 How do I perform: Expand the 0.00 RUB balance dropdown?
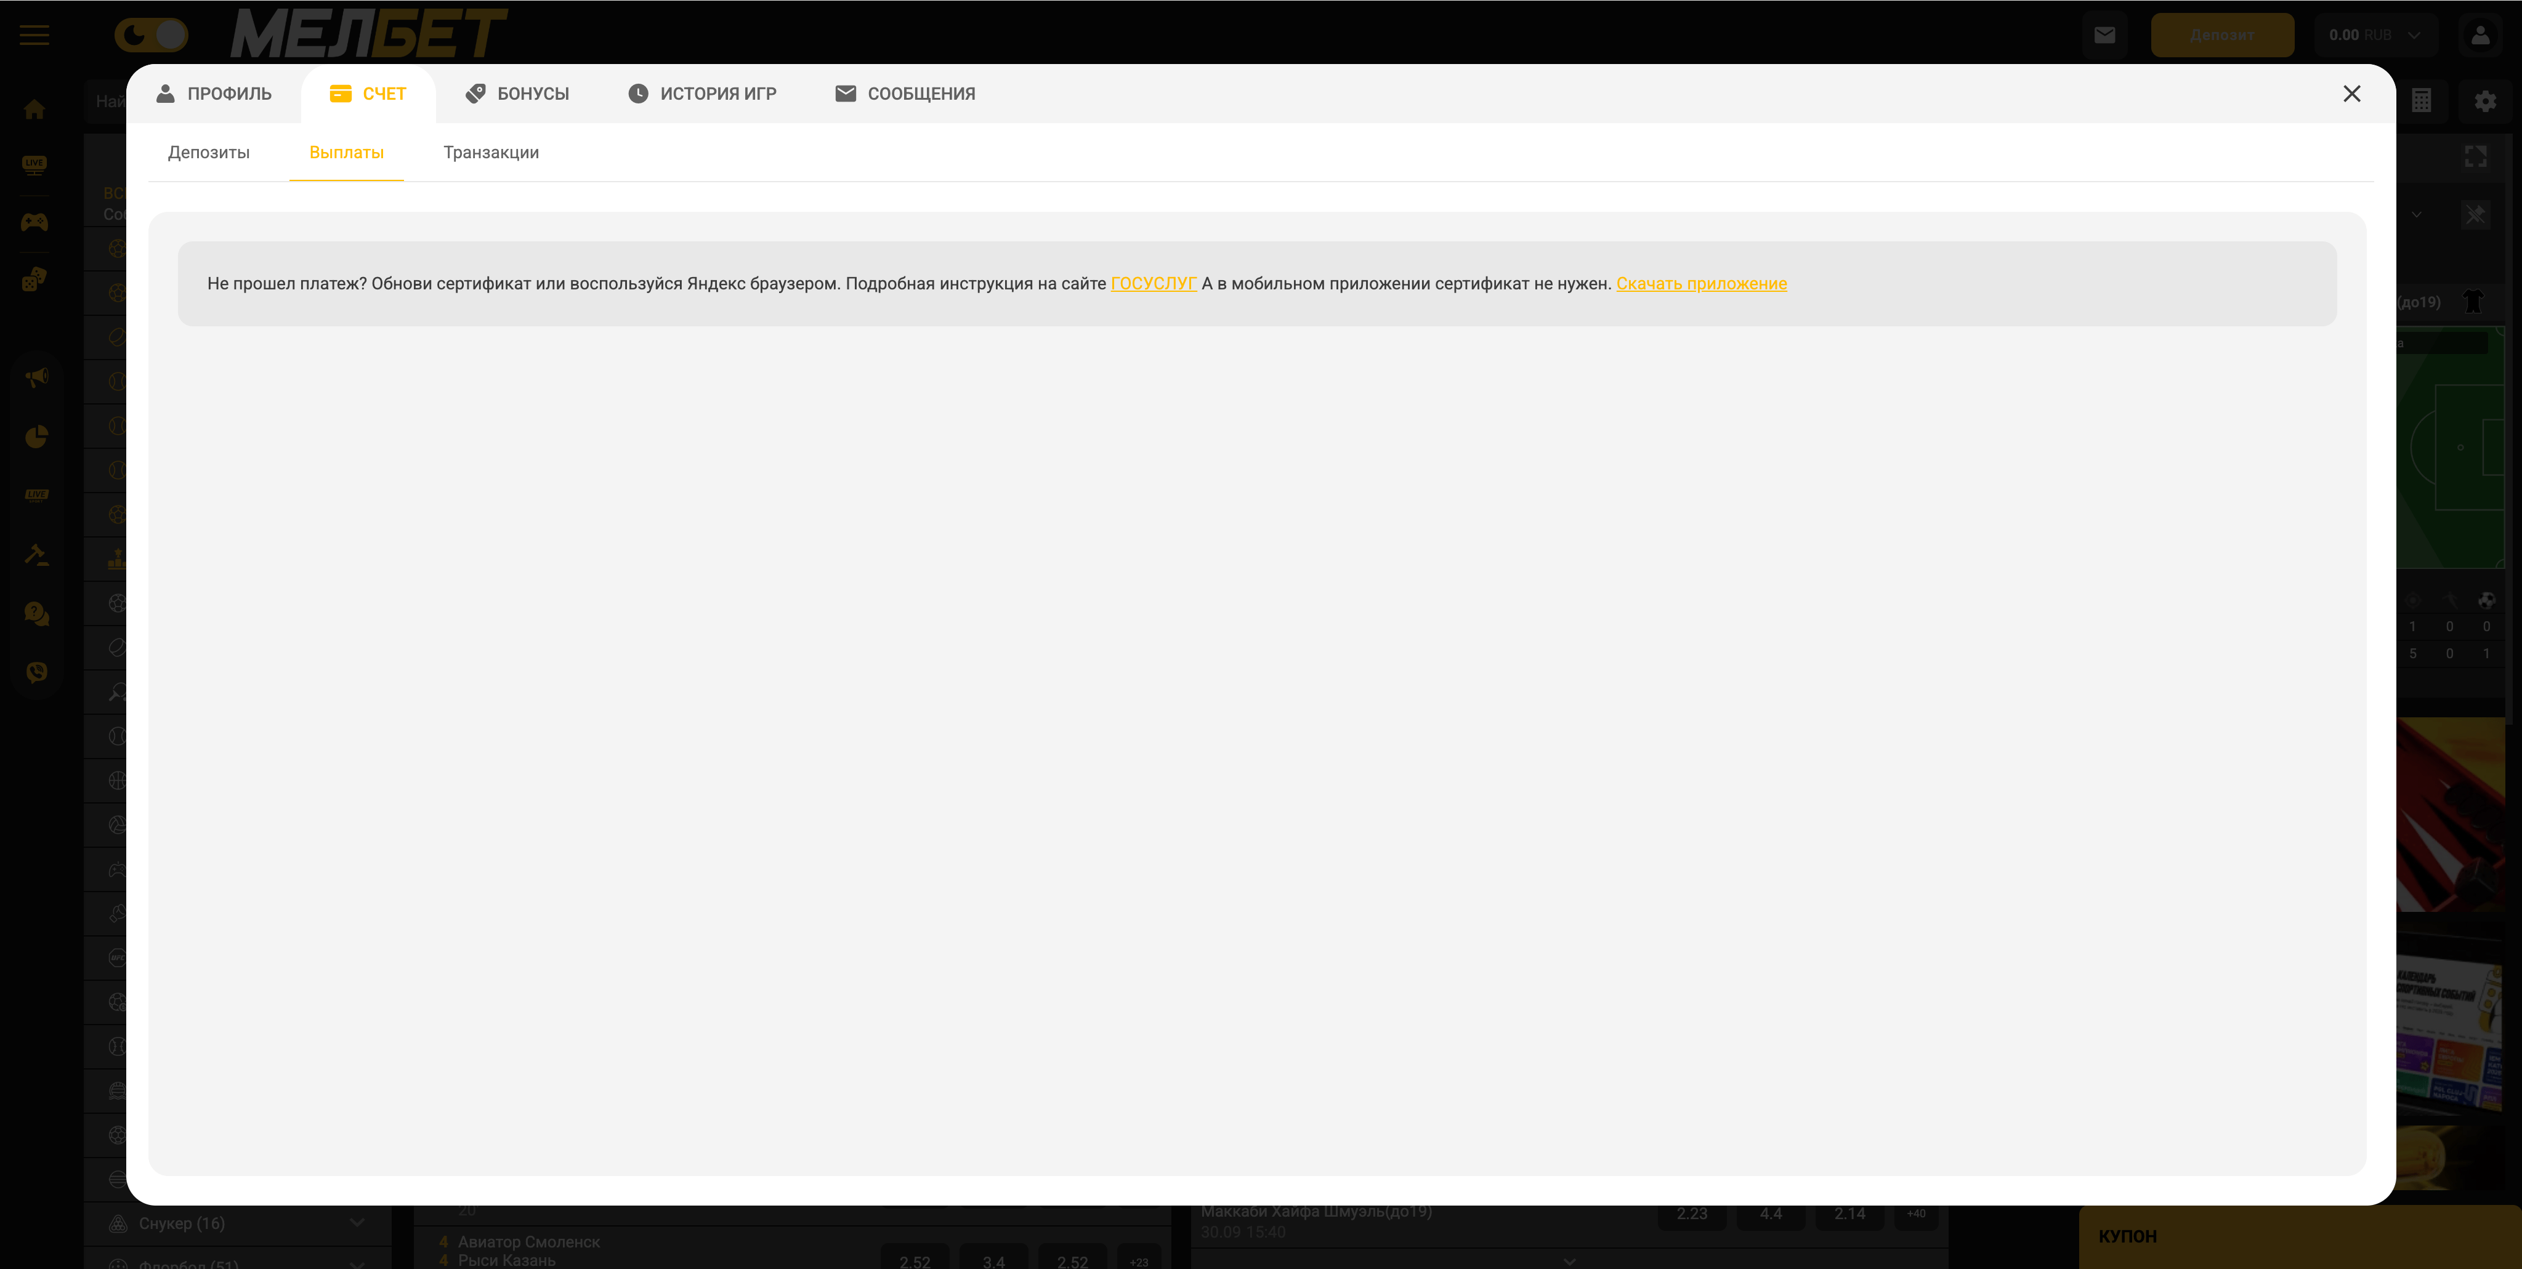click(x=2375, y=35)
